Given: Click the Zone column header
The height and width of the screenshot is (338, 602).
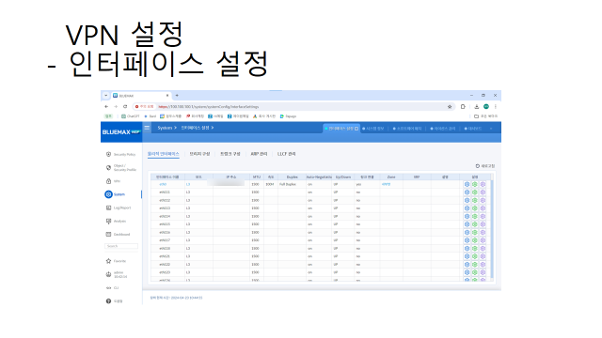Looking at the screenshot, I should [391, 177].
